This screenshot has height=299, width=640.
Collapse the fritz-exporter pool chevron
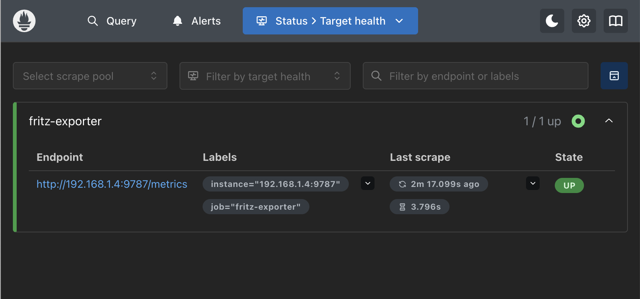pos(609,121)
